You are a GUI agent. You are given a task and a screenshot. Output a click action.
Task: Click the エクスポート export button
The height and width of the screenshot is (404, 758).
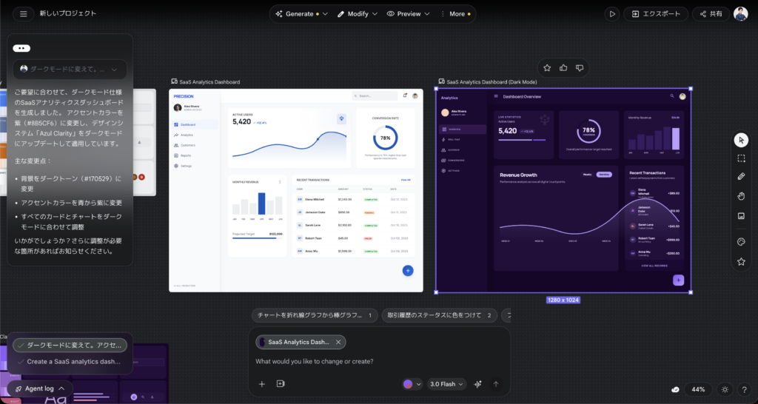pos(656,13)
